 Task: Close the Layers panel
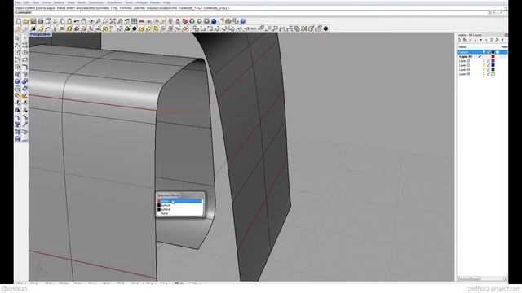[x=506, y=35]
